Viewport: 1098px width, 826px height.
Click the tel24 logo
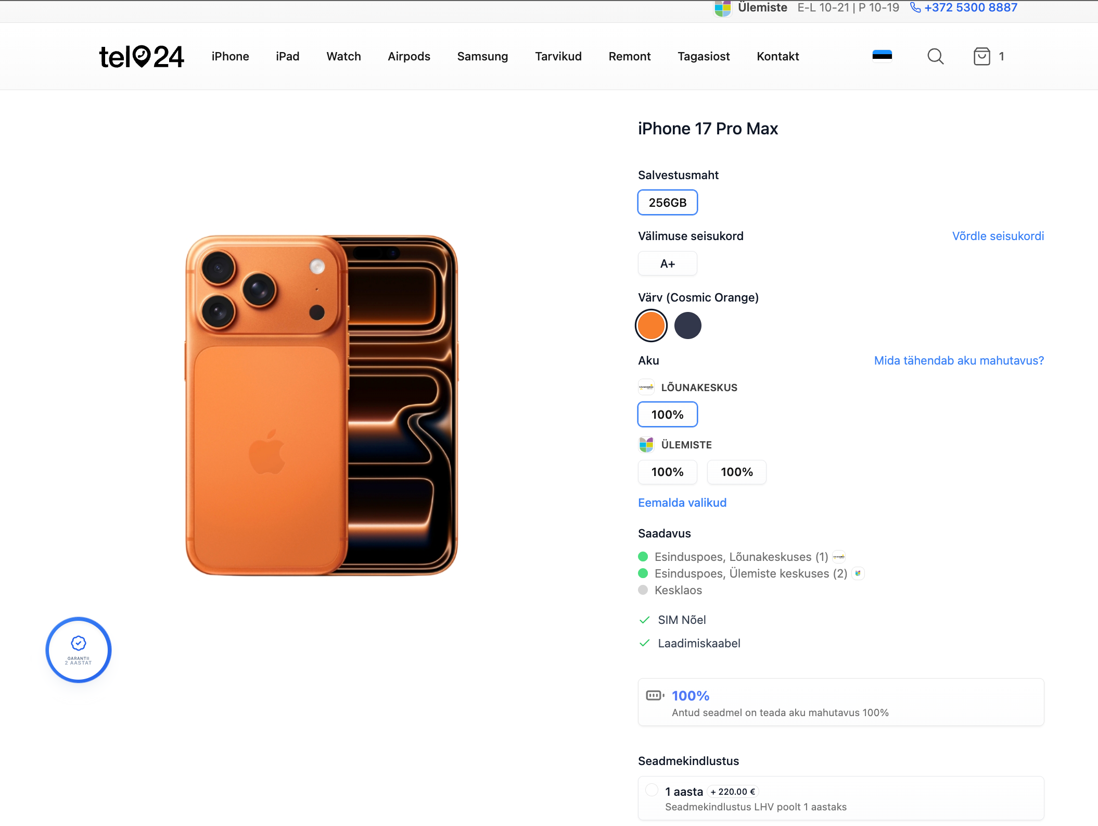tap(141, 57)
